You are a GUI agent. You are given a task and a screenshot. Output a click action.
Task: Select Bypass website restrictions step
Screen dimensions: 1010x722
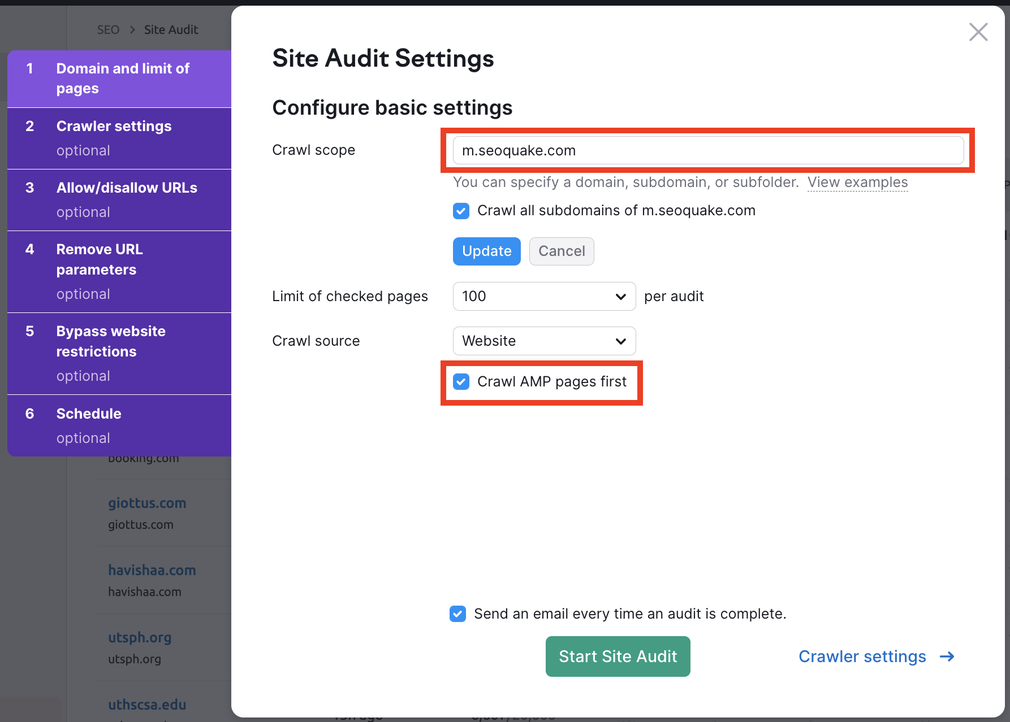coord(119,354)
